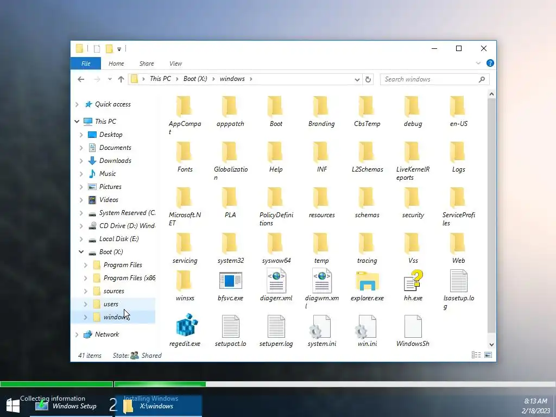
Task: Open Quick Access Toolbar customize dropdown
Action: pos(119,49)
